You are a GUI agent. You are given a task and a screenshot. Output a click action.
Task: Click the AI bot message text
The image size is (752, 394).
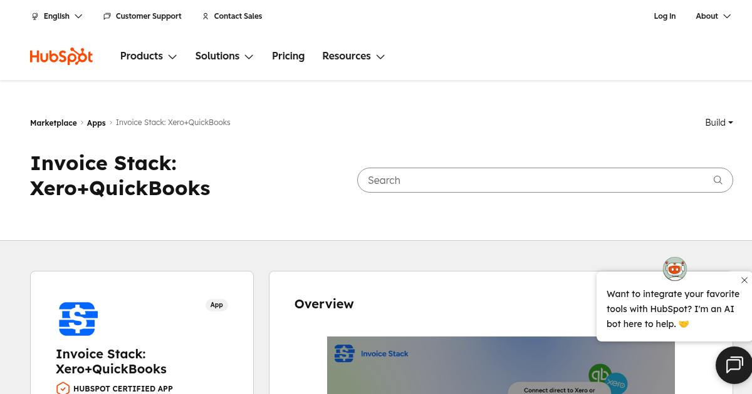(673, 309)
